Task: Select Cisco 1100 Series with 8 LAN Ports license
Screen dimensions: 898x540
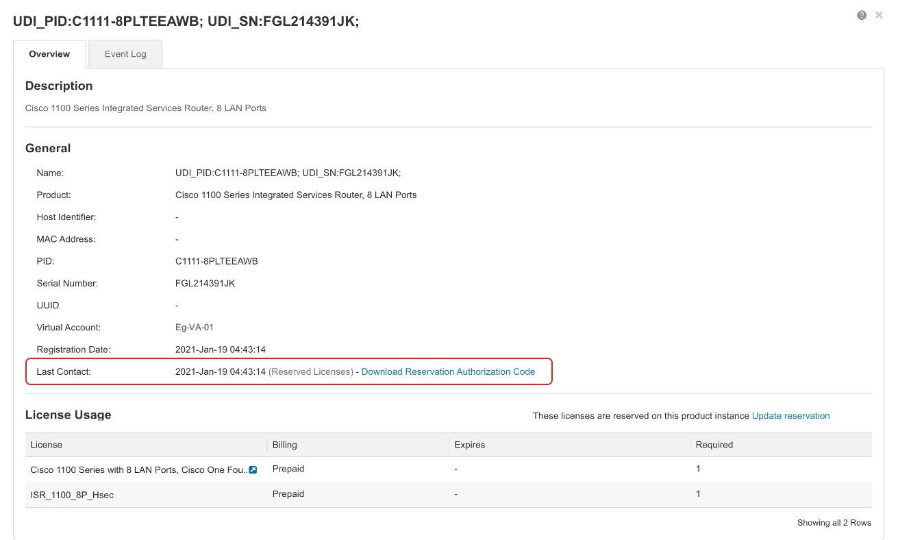Action: tap(139, 470)
